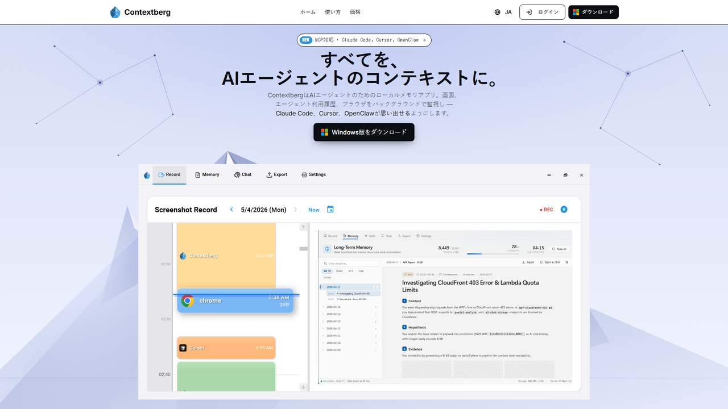Click the header ダウンロード button
Viewport: 728px width, 409px height.
coord(593,12)
